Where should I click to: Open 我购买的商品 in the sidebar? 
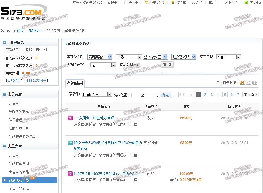pos(19,112)
